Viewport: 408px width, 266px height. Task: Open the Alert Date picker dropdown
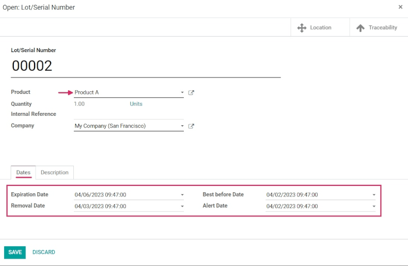pos(373,206)
